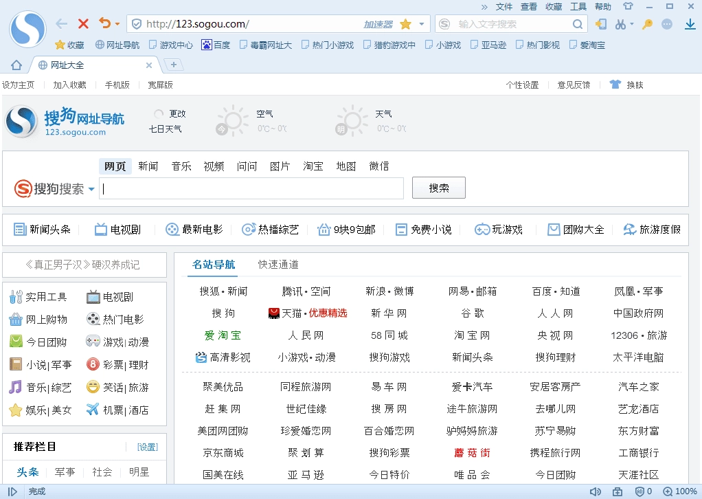Click the key password manager icon

coord(647,24)
